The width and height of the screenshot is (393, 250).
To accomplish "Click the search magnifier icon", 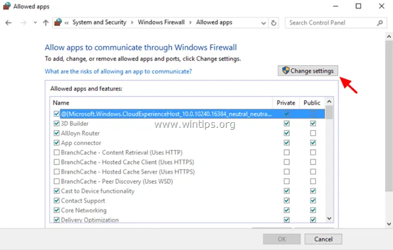I will click(379, 23).
